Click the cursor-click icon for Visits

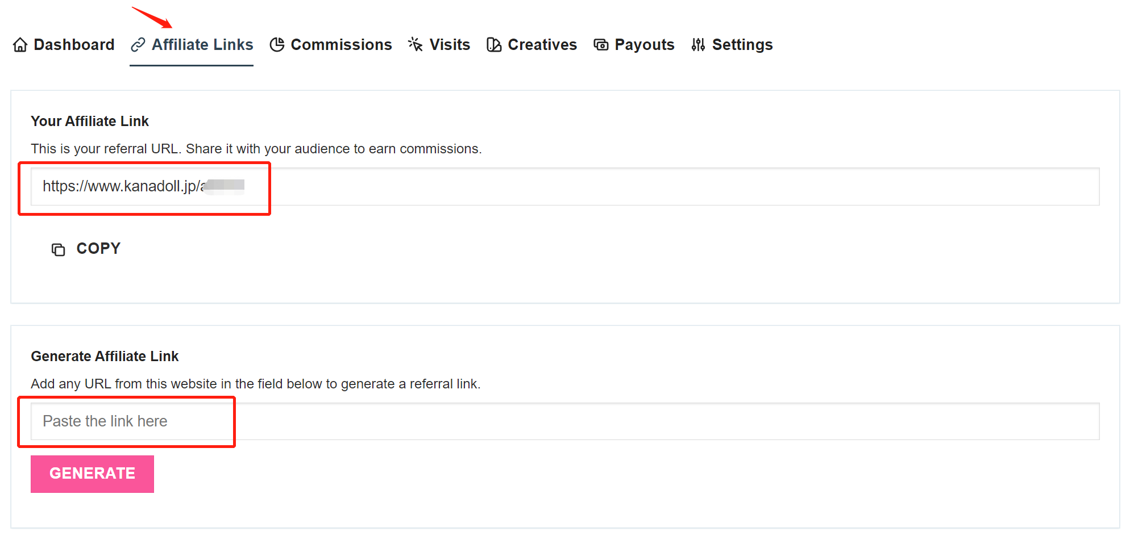click(416, 45)
